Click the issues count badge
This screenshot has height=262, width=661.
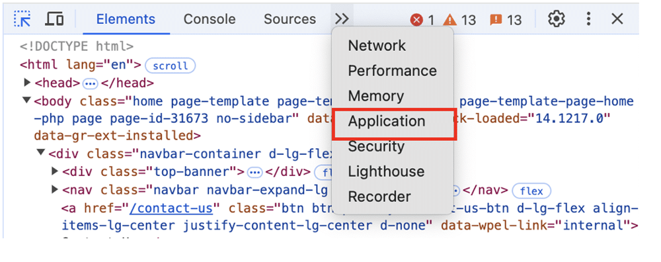tap(506, 20)
